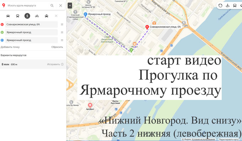Select the taxi route mode
Screen dimensions: 242x141
pyautogui.click(x=47, y=16)
